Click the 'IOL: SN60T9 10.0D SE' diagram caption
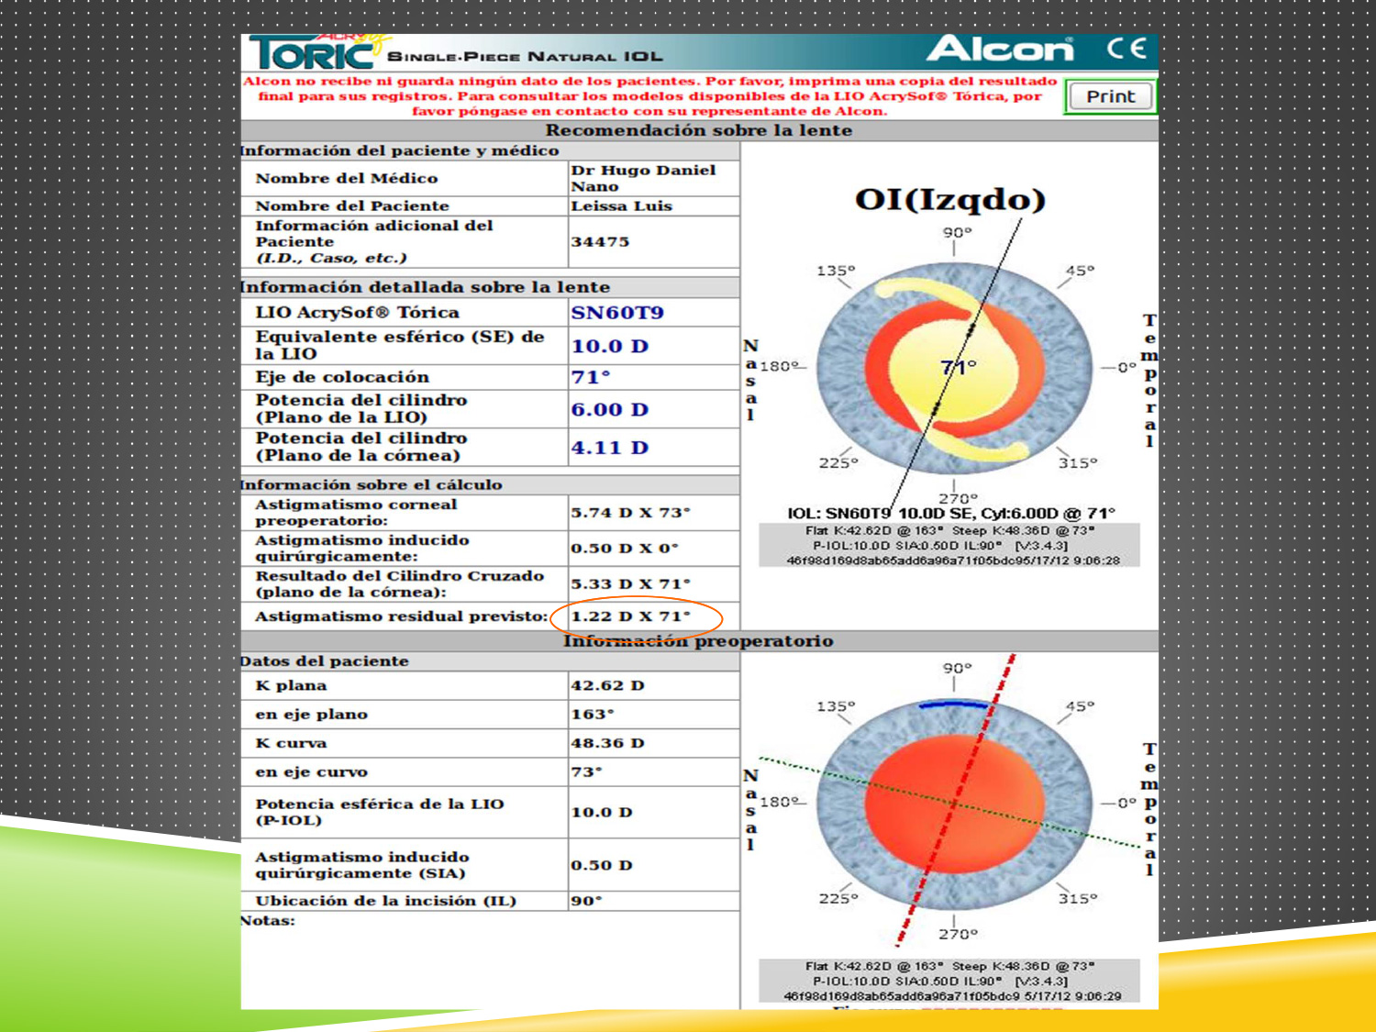Screen dimensions: 1376x1032 pyautogui.click(x=950, y=514)
